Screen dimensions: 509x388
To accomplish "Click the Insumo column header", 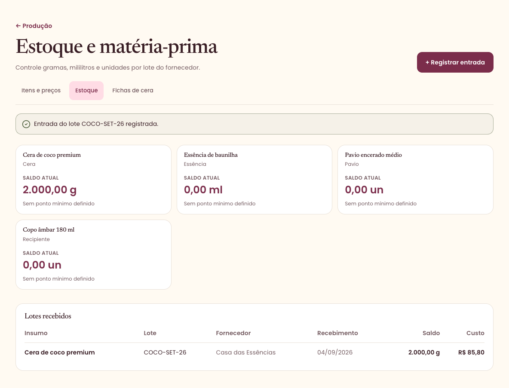I will 36,333.
